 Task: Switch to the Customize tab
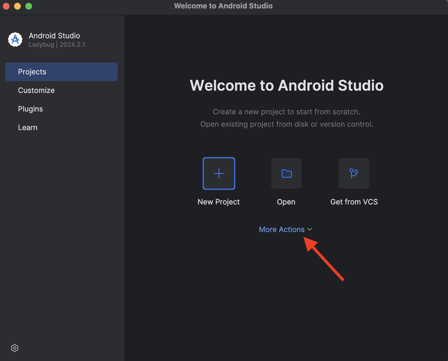tap(61, 90)
